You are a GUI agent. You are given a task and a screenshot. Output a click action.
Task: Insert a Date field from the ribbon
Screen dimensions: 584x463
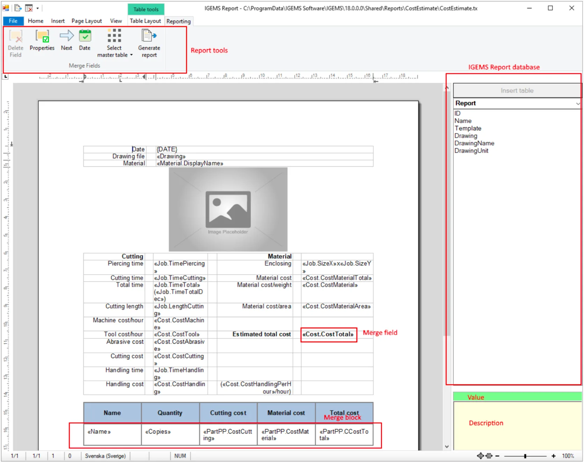pos(85,36)
